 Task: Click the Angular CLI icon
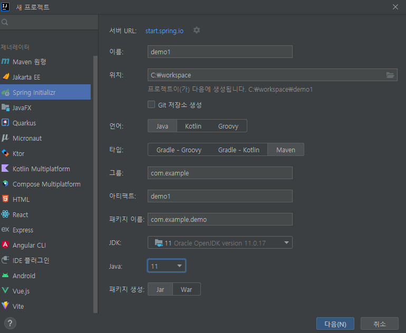5,244
